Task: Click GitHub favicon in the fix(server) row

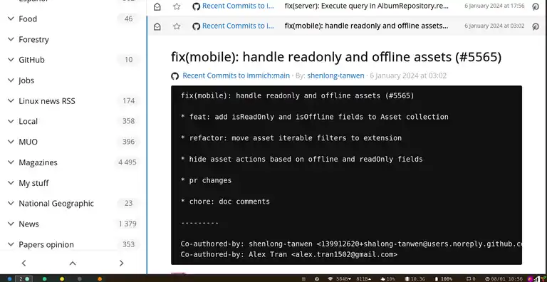Action: tap(197, 6)
